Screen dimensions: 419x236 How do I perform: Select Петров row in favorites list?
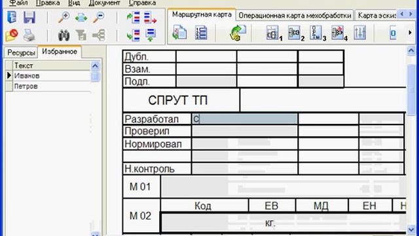pyautogui.click(x=52, y=86)
